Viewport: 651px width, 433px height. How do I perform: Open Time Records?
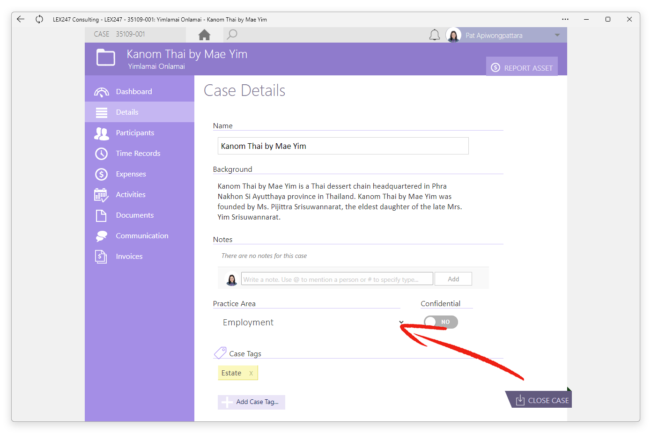140,153
